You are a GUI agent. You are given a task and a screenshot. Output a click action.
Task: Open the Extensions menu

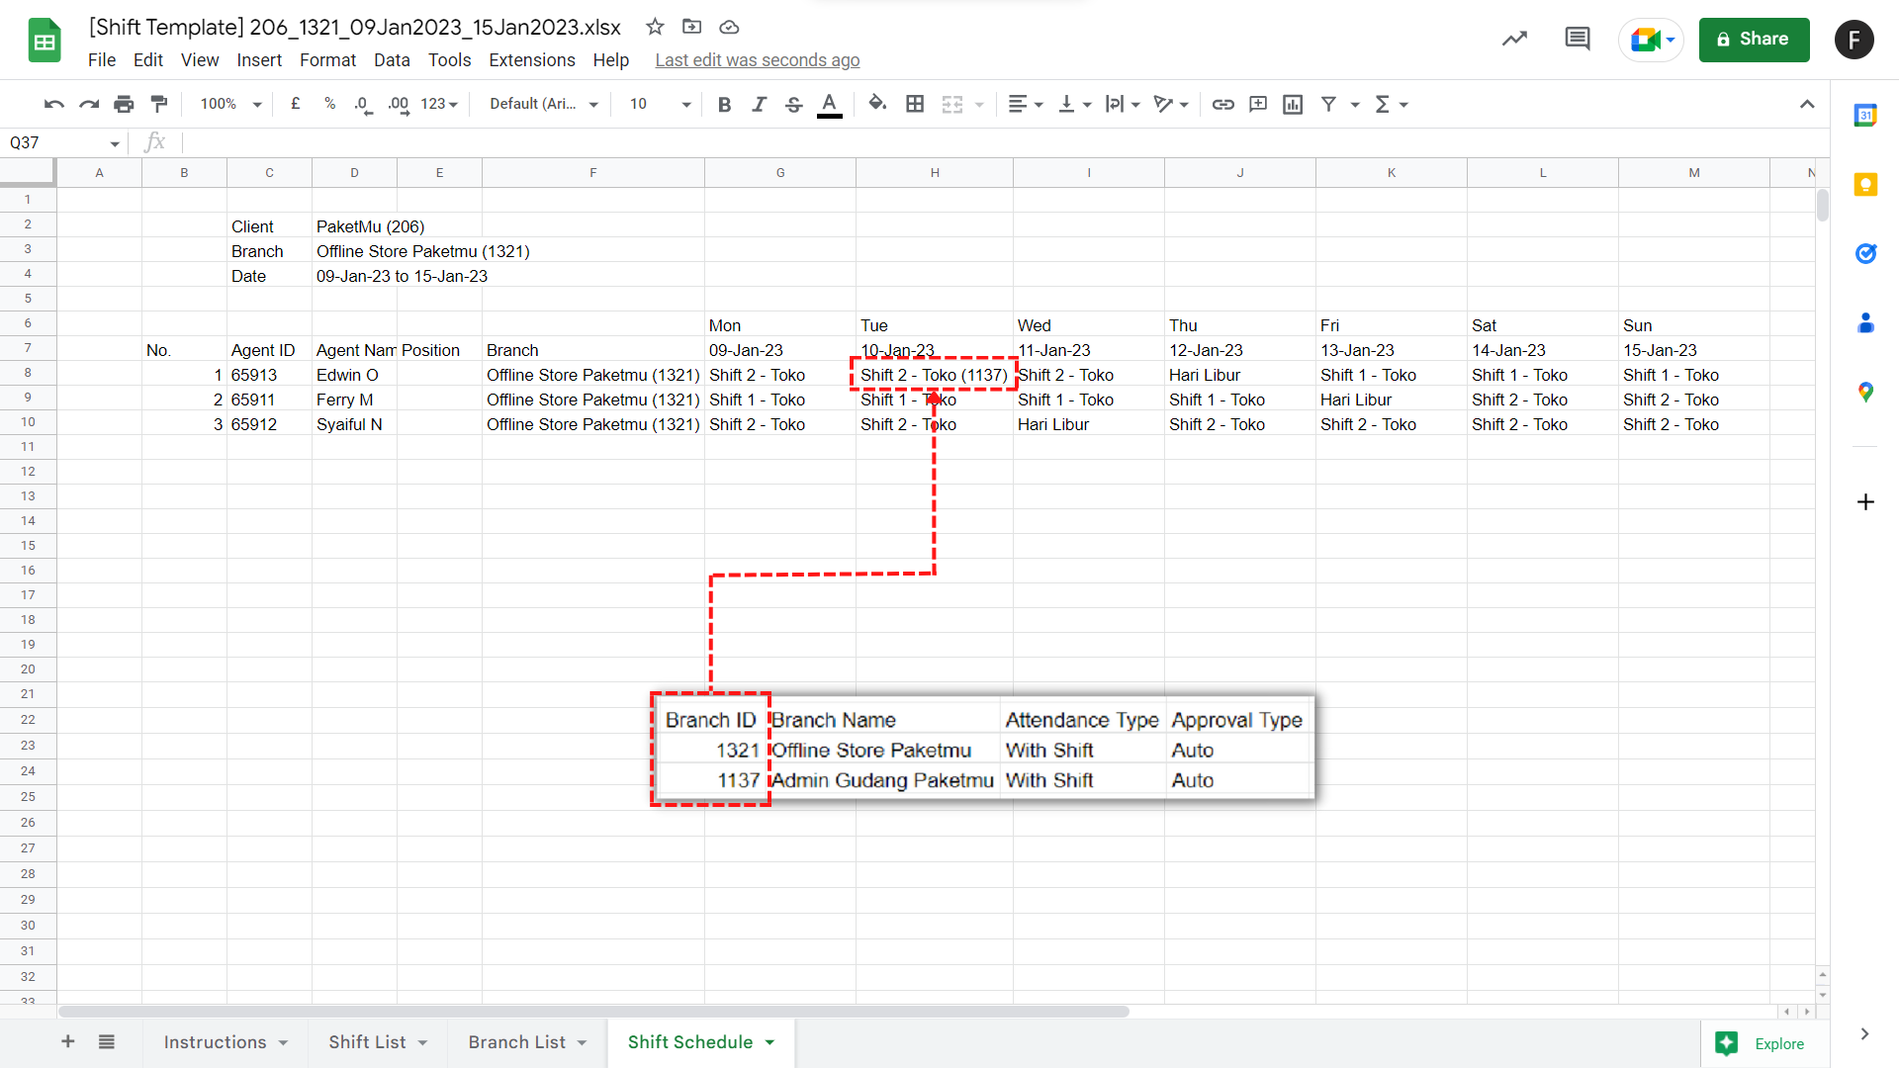pos(532,60)
